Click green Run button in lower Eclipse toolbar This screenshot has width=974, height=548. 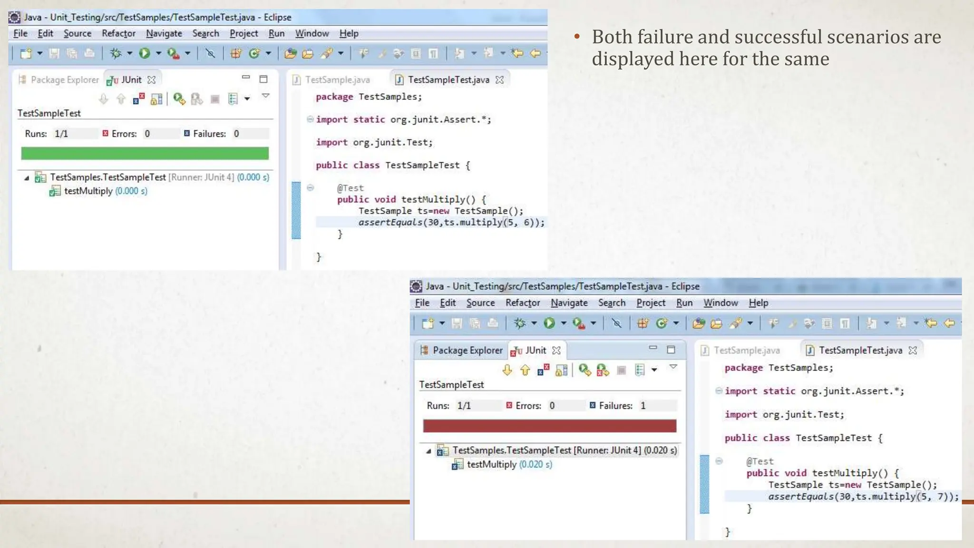pos(549,323)
